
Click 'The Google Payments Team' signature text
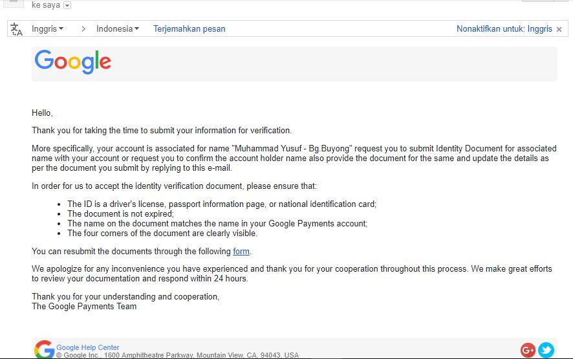tap(84, 307)
